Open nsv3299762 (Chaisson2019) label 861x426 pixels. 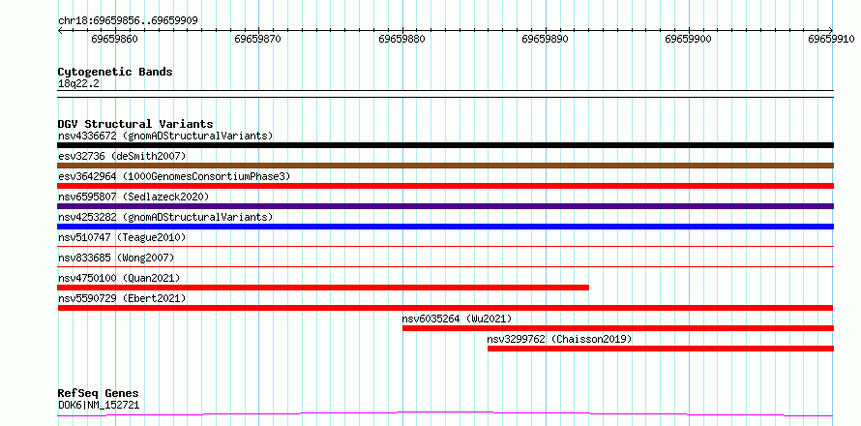coord(559,339)
